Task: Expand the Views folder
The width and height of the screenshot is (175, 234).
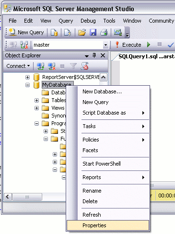Action: point(36,108)
